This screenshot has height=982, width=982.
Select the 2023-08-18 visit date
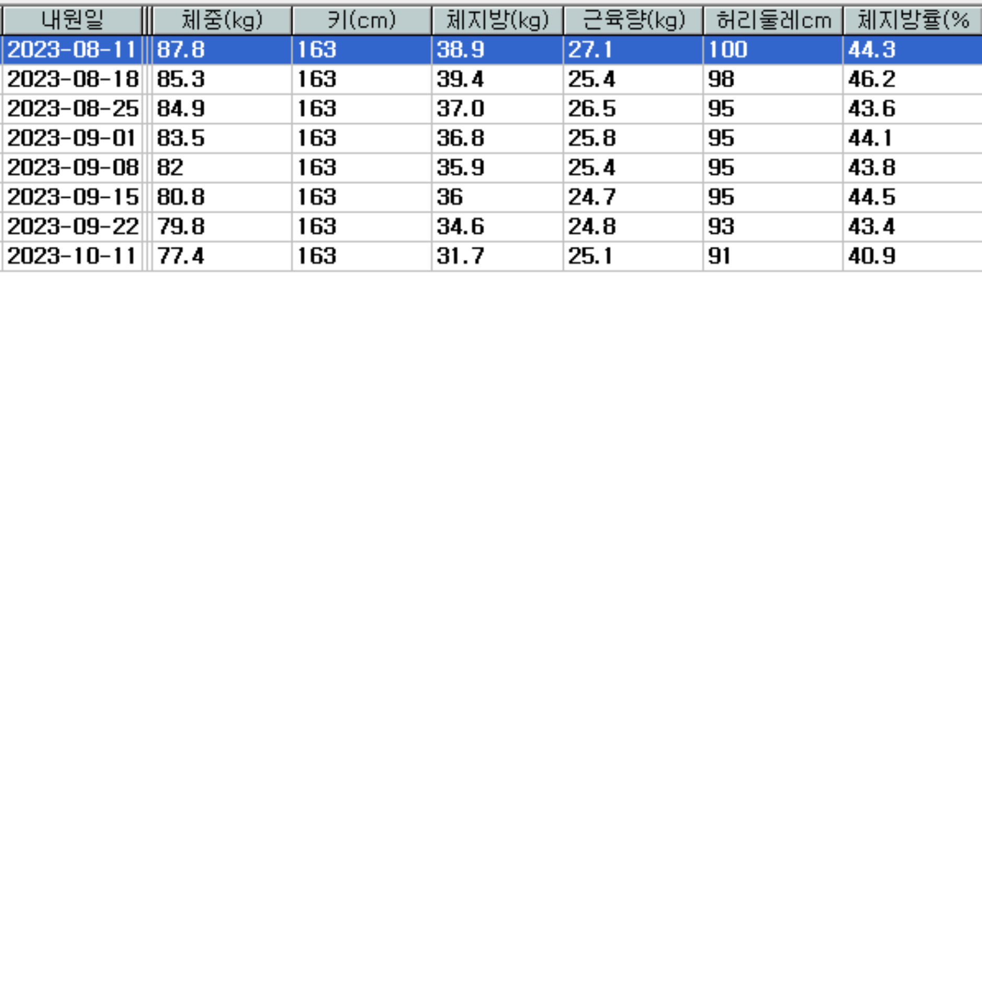(x=72, y=79)
